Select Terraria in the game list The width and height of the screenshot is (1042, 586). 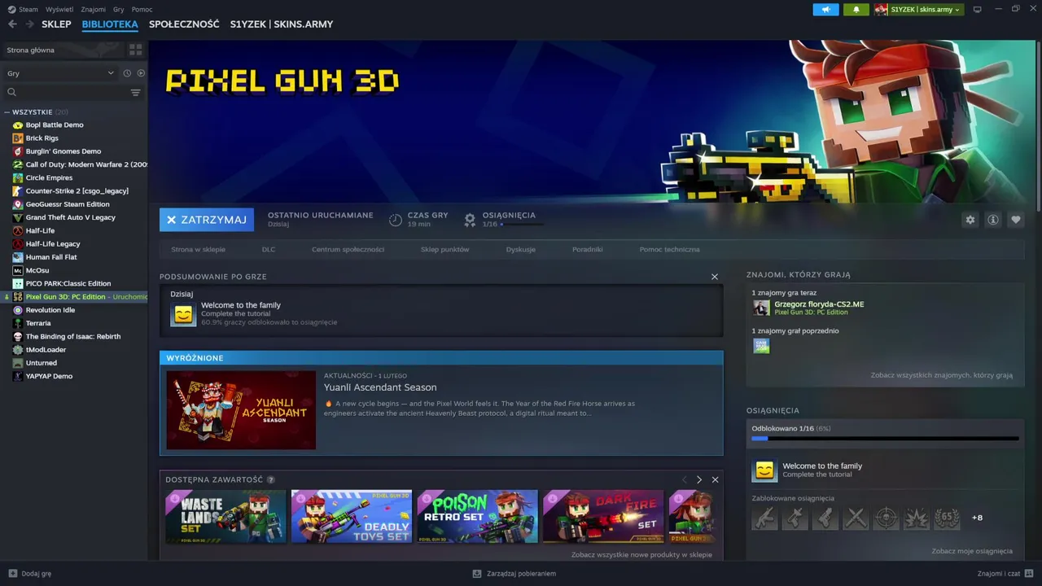point(38,323)
